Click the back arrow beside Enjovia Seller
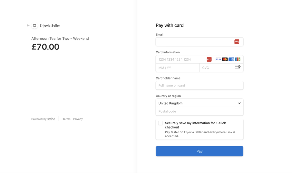 28,25
